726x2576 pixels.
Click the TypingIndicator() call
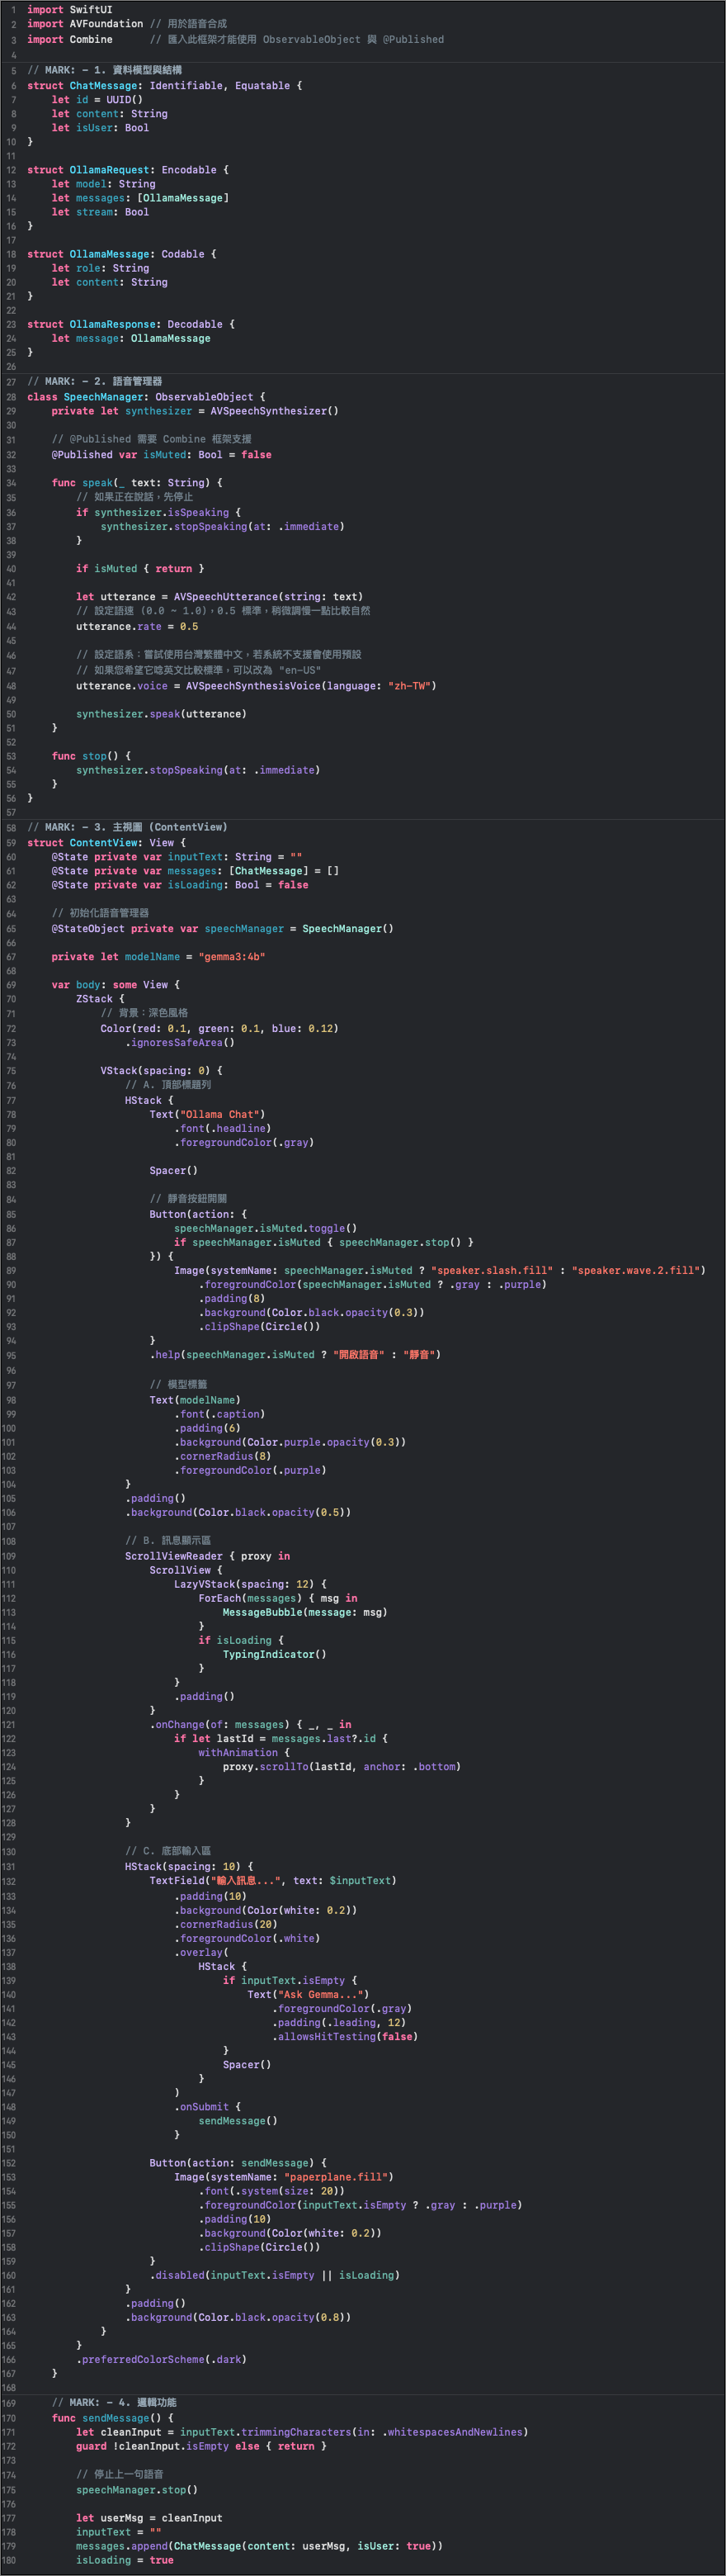pyautogui.click(x=274, y=1654)
